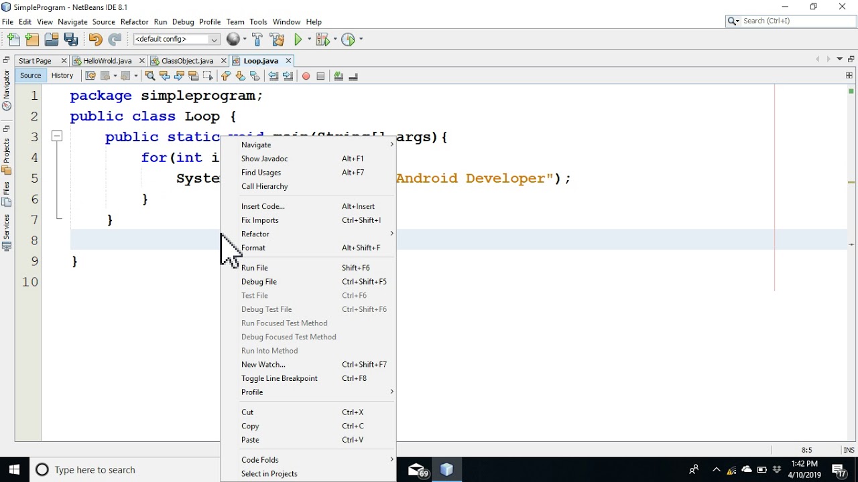This screenshot has width=858, height=482.
Task: Click the Comment lines icon
Action: pos(339,76)
